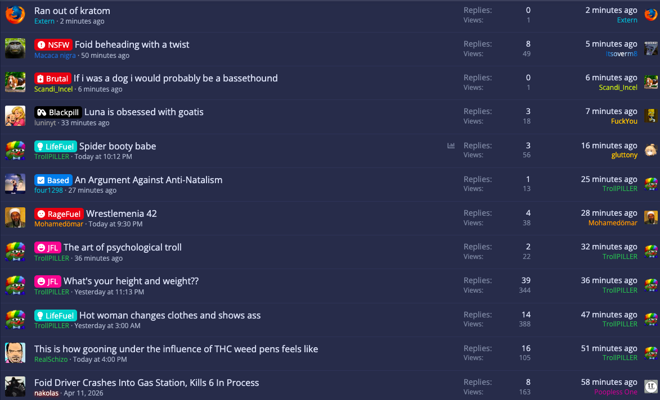
Task: Open the Anti-Natalism argument thread
Action: click(x=149, y=180)
